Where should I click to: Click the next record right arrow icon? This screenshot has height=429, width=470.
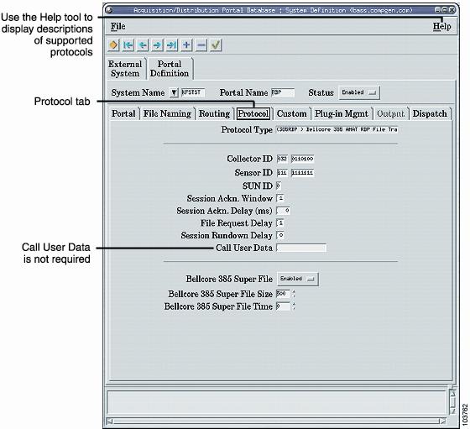(x=157, y=45)
